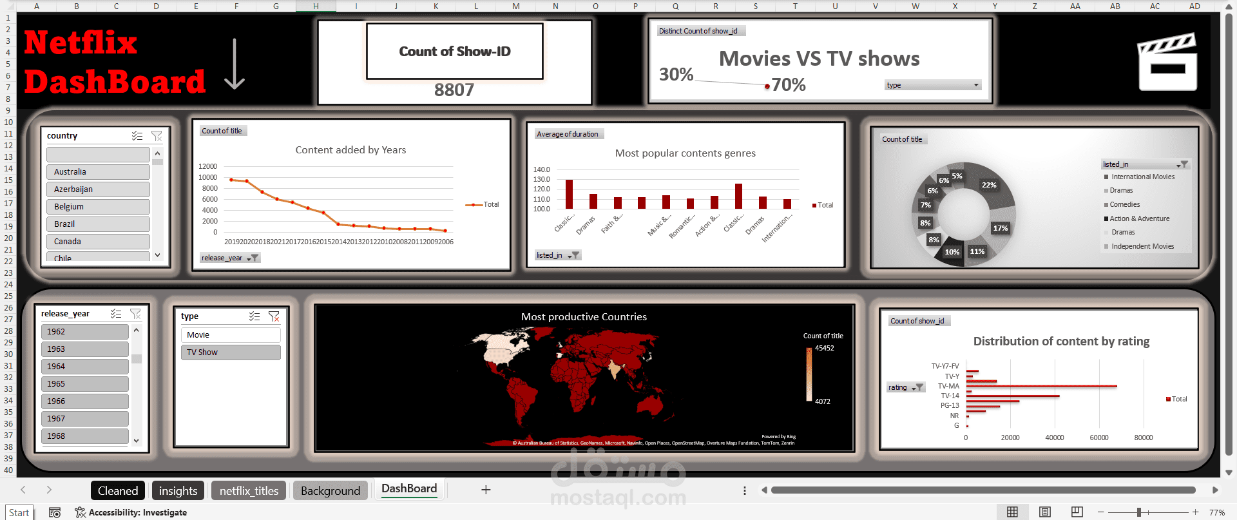Select Canada in country slicer
The height and width of the screenshot is (520, 1237).
[x=98, y=242]
